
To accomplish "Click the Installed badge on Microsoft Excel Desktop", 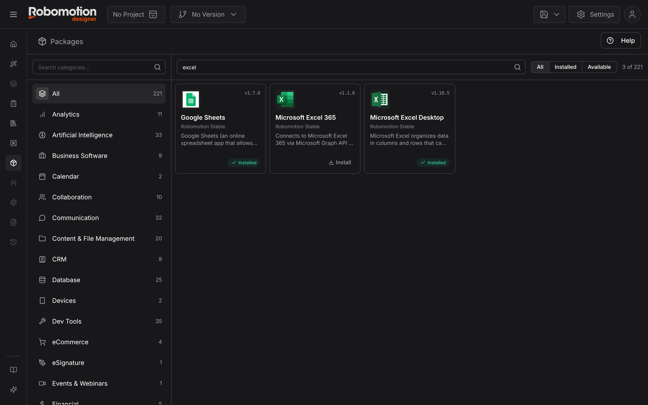I will [433, 162].
